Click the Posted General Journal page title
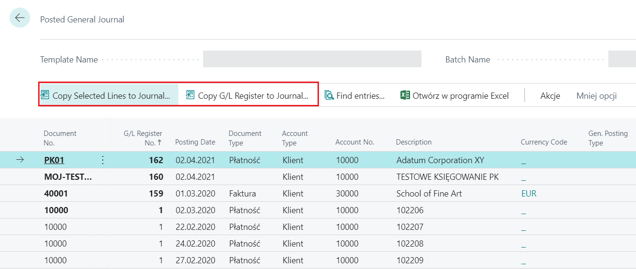Screen dimensions: 636x269 pyautogui.click(x=82, y=20)
